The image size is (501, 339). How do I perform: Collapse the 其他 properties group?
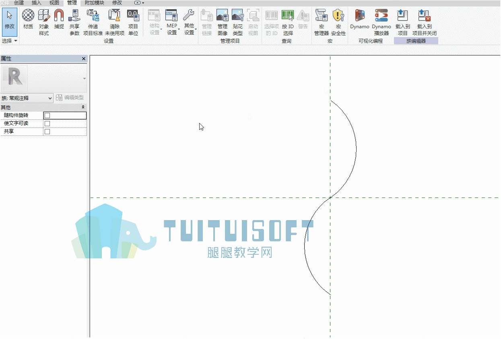[83, 107]
